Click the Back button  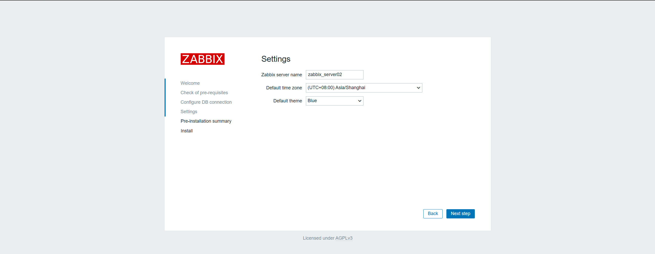click(x=433, y=214)
